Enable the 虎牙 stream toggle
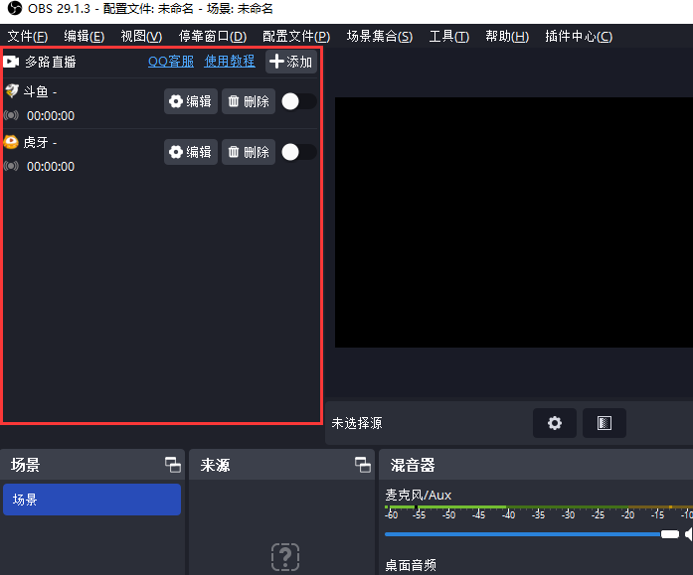Viewport: 693px width, 575px height. (x=298, y=152)
